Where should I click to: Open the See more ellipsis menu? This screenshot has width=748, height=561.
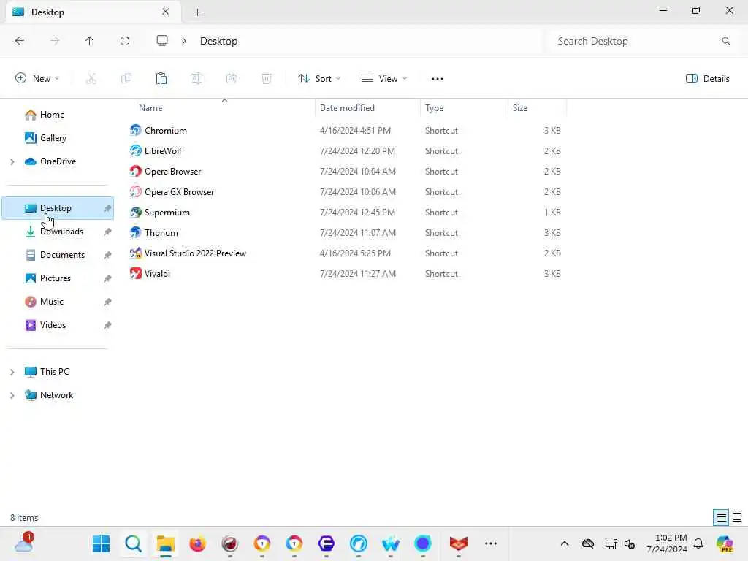pos(438,79)
